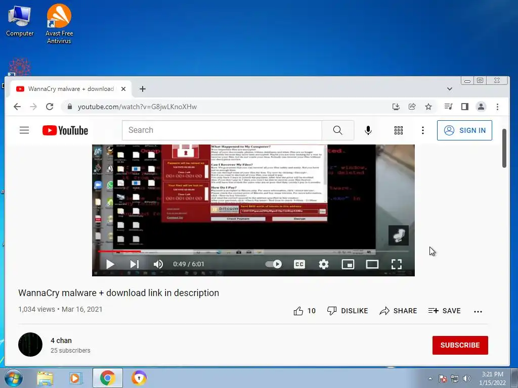Bookmark this page with the star icon
The width and height of the screenshot is (518, 388).
click(x=428, y=107)
